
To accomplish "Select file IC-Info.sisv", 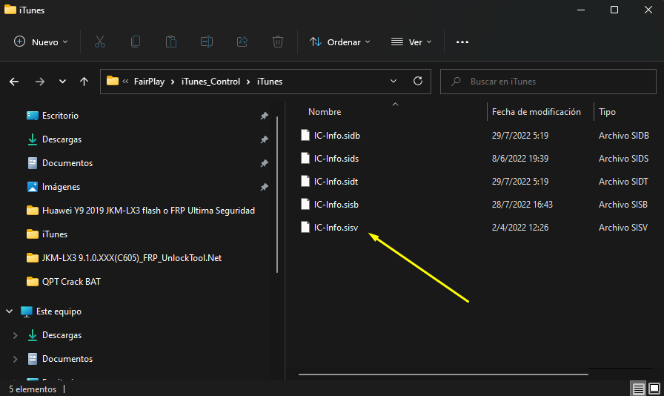I will (x=336, y=227).
